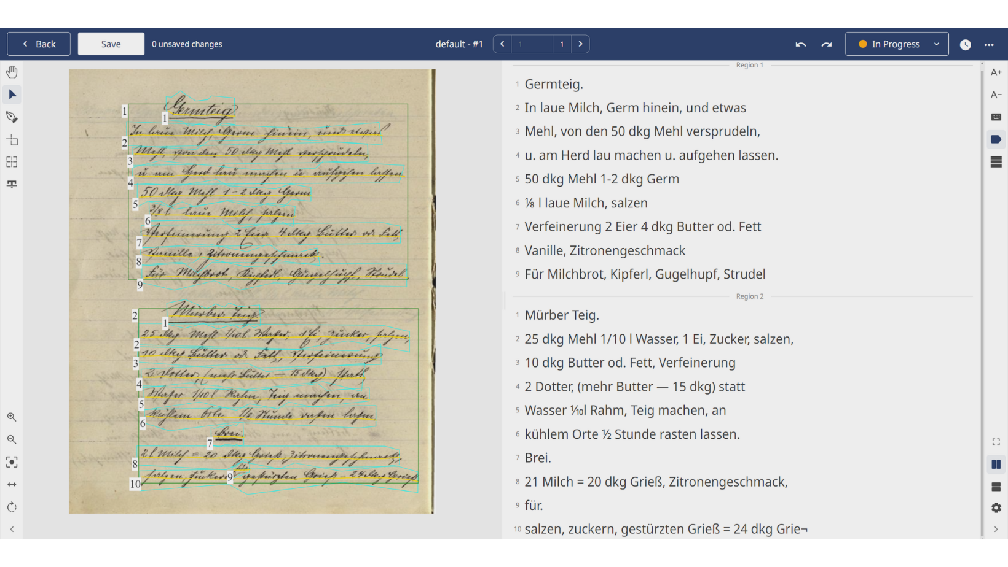This screenshot has height=567, width=1008.
Task: Open the virtual keyboard panel
Action: point(996,116)
